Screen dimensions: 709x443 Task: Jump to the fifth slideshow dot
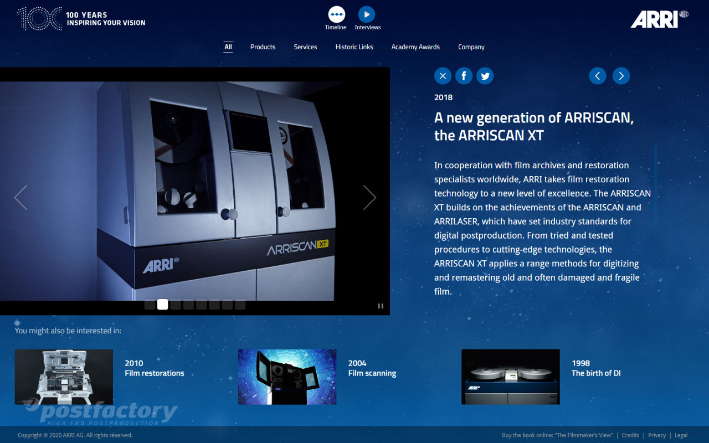point(201,305)
